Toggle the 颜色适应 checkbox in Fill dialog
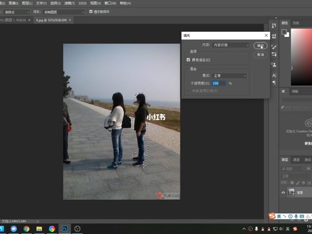 (x=188, y=60)
